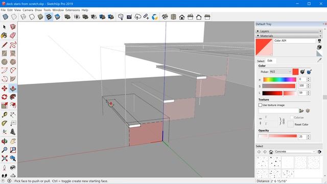Select the Arc tool
Viewport: 327px width, 184px height.
pos(5,71)
